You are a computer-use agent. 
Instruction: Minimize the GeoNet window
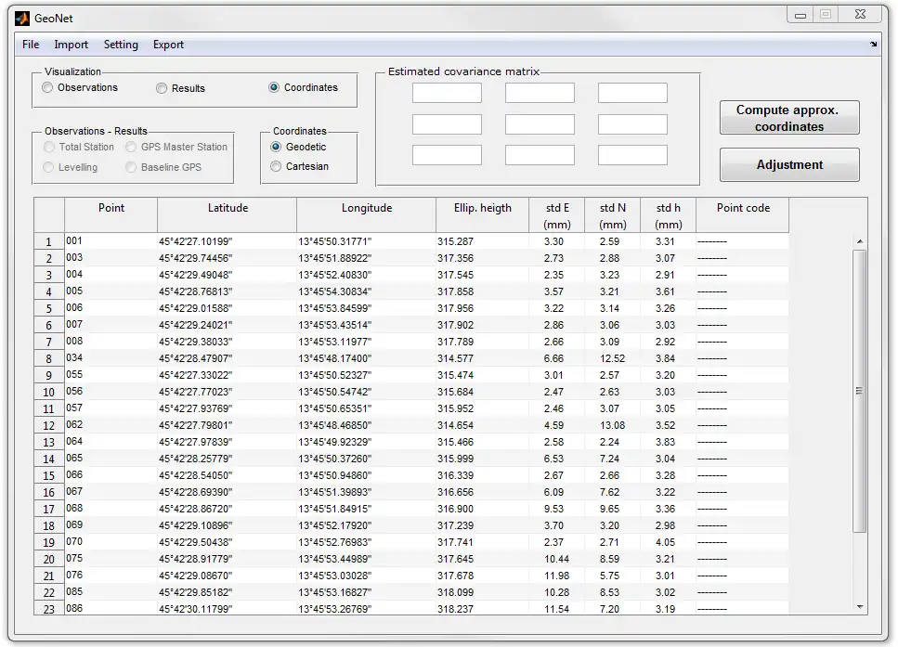[x=800, y=14]
